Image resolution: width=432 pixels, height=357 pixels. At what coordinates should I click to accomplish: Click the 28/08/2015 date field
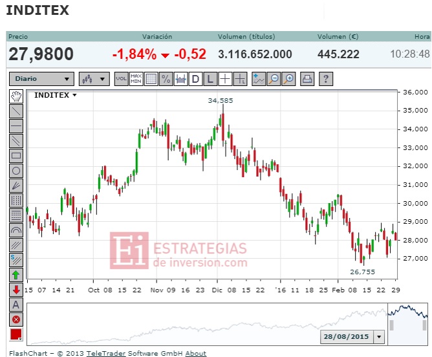347,336
